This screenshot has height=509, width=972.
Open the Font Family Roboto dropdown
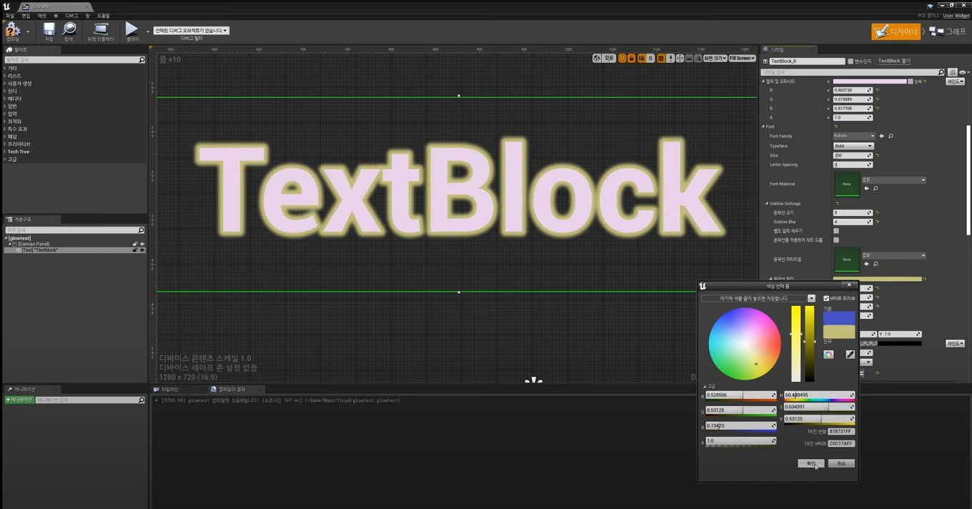[x=854, y=136]
